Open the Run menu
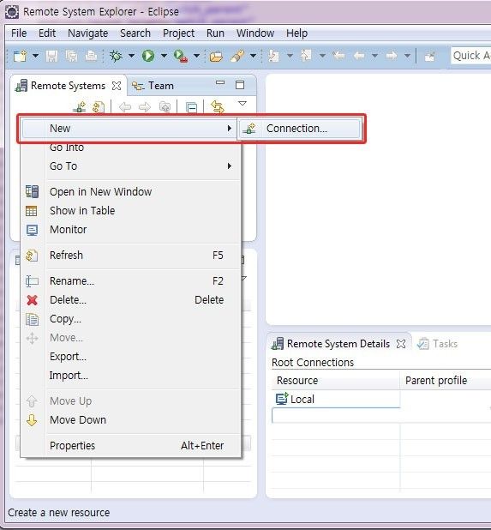The height and width of the screenshot is (530, 491). coord(215,33)
